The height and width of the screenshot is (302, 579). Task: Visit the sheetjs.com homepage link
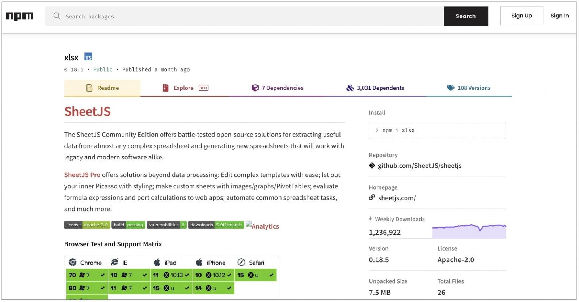point(397,198)
